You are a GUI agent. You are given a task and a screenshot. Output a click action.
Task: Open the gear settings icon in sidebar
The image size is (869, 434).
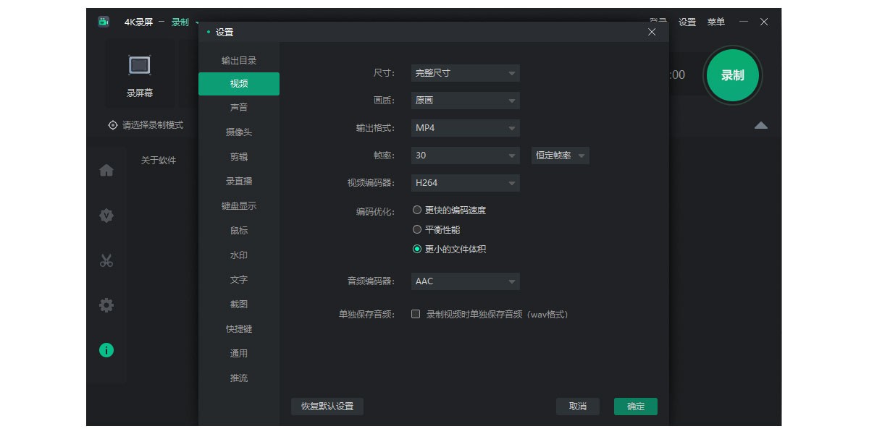tap(106, 305)
